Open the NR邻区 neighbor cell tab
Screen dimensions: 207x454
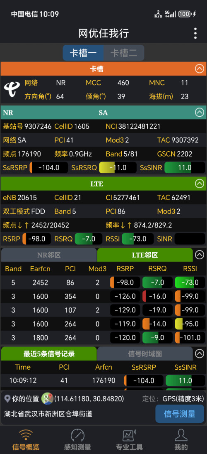[49, 255]
